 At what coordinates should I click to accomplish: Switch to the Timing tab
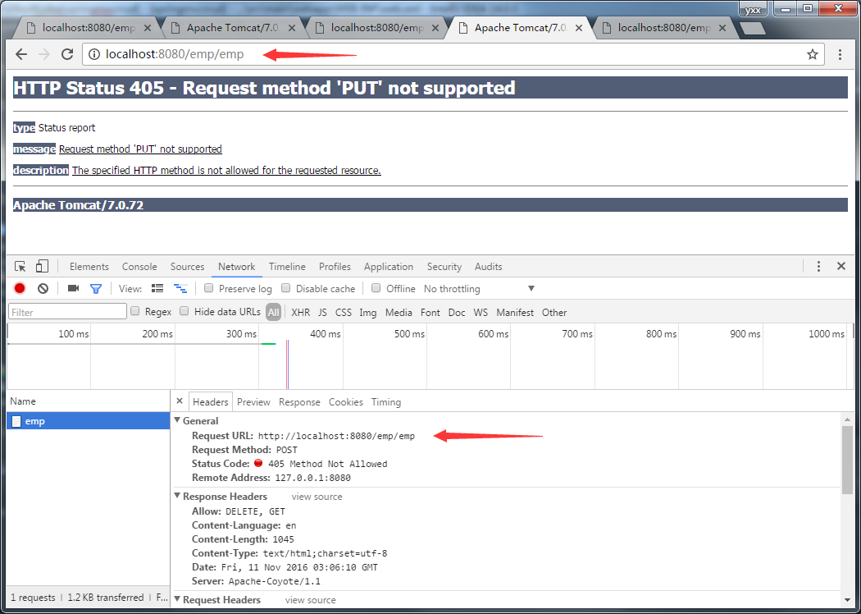(386, 402)
